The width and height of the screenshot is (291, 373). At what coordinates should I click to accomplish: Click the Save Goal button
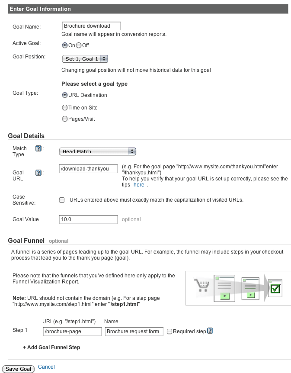pyautogui.click(x=18, y=369)
